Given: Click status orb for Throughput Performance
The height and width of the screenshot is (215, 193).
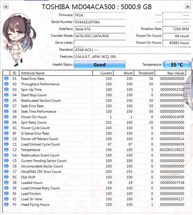Looking at the screenshot, I should coord(6,84).
